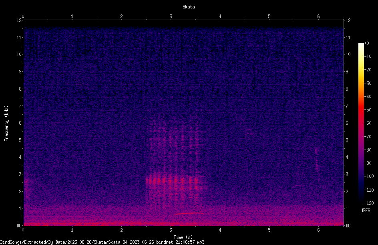378x245 pixels.
Task: Click the "-100" colorbar label
Action: pyautogui.click(x=369, y=176)
